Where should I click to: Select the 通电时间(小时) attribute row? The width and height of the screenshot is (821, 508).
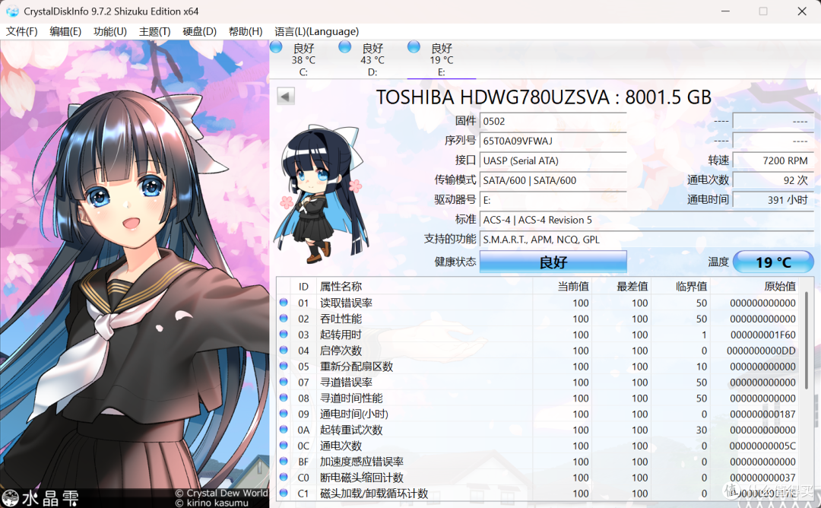tap(538, 414)
